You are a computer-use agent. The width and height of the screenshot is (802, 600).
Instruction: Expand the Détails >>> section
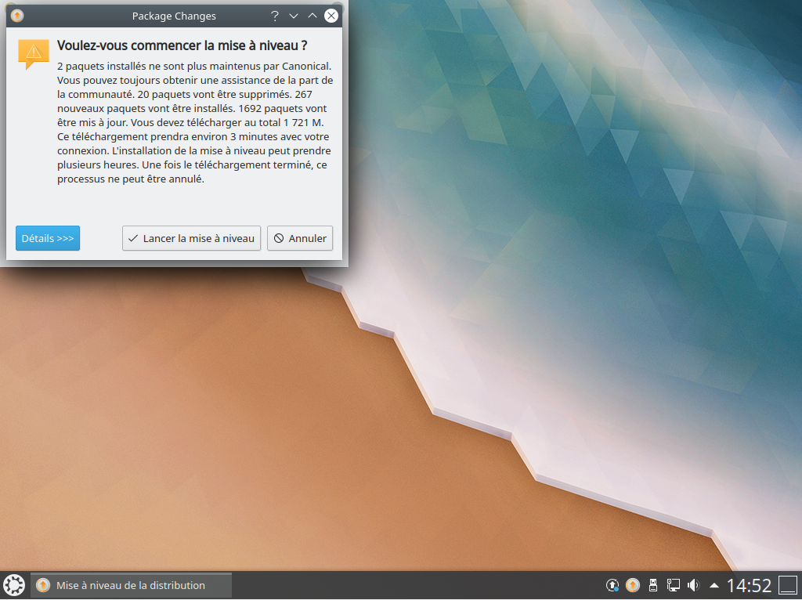pyautogui.click(x=48, y=238)
